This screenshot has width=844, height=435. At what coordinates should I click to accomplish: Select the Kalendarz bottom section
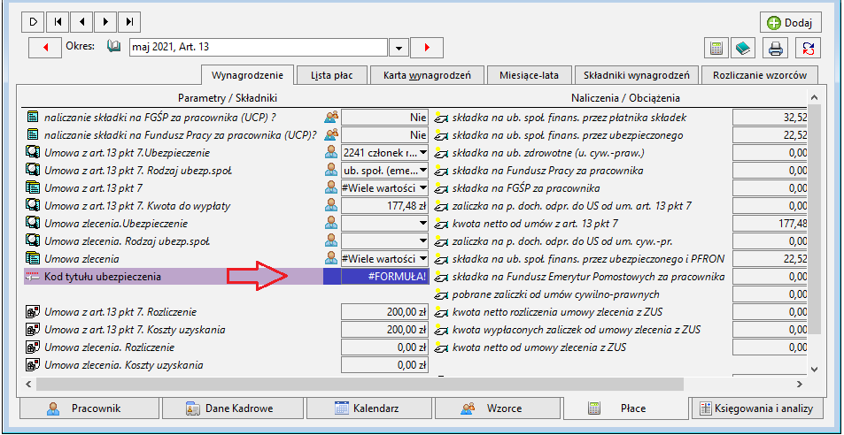(x=368, y=408)
